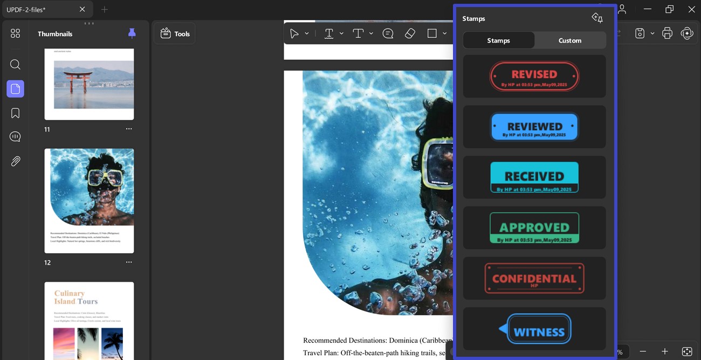Click the zoom in plus button
The width and height of the screenshot is (701, 360).
(665, 351)
